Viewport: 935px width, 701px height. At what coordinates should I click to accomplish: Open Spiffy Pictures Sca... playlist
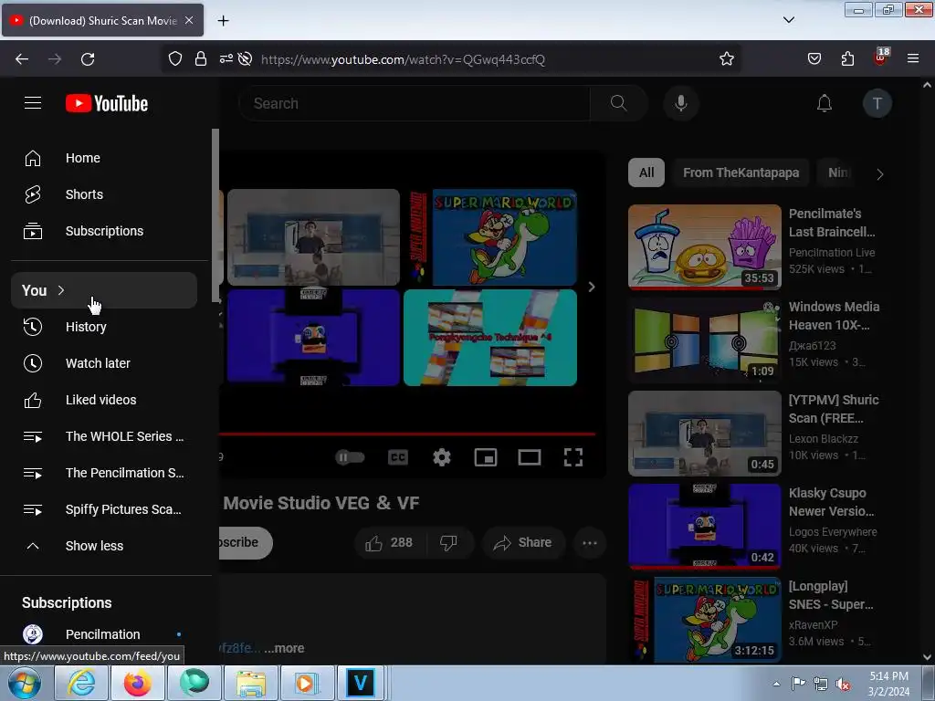coord(104,509)
